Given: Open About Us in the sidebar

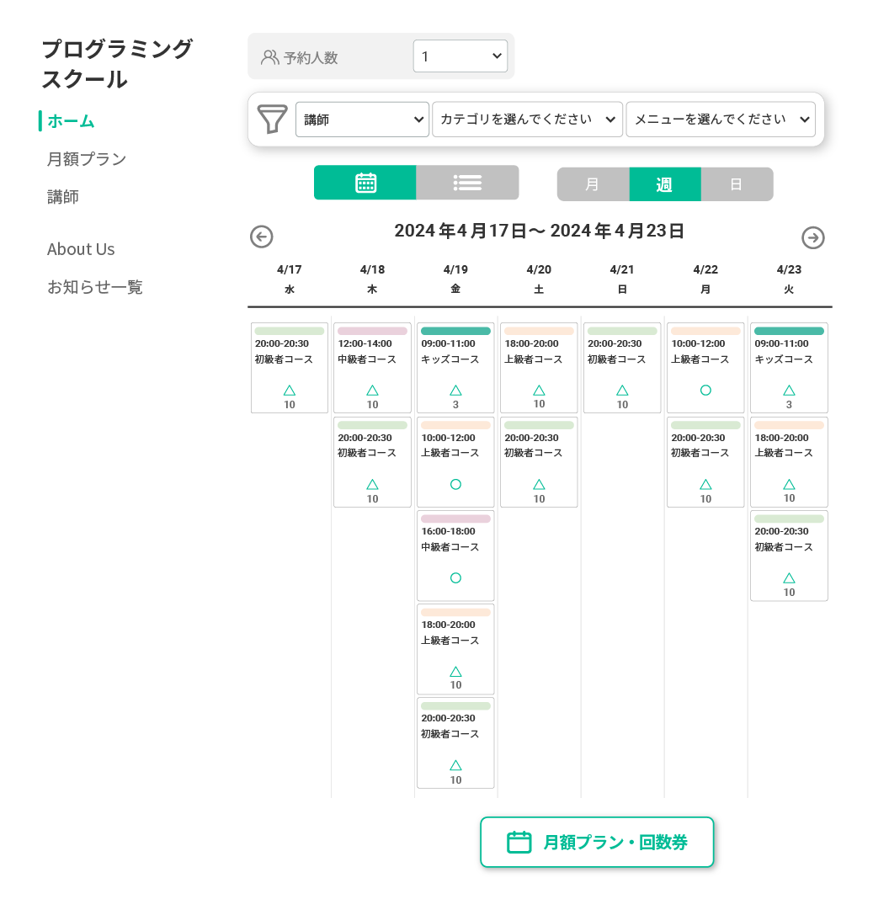Looking at the screenshot, I should click(x=81, y=249).
